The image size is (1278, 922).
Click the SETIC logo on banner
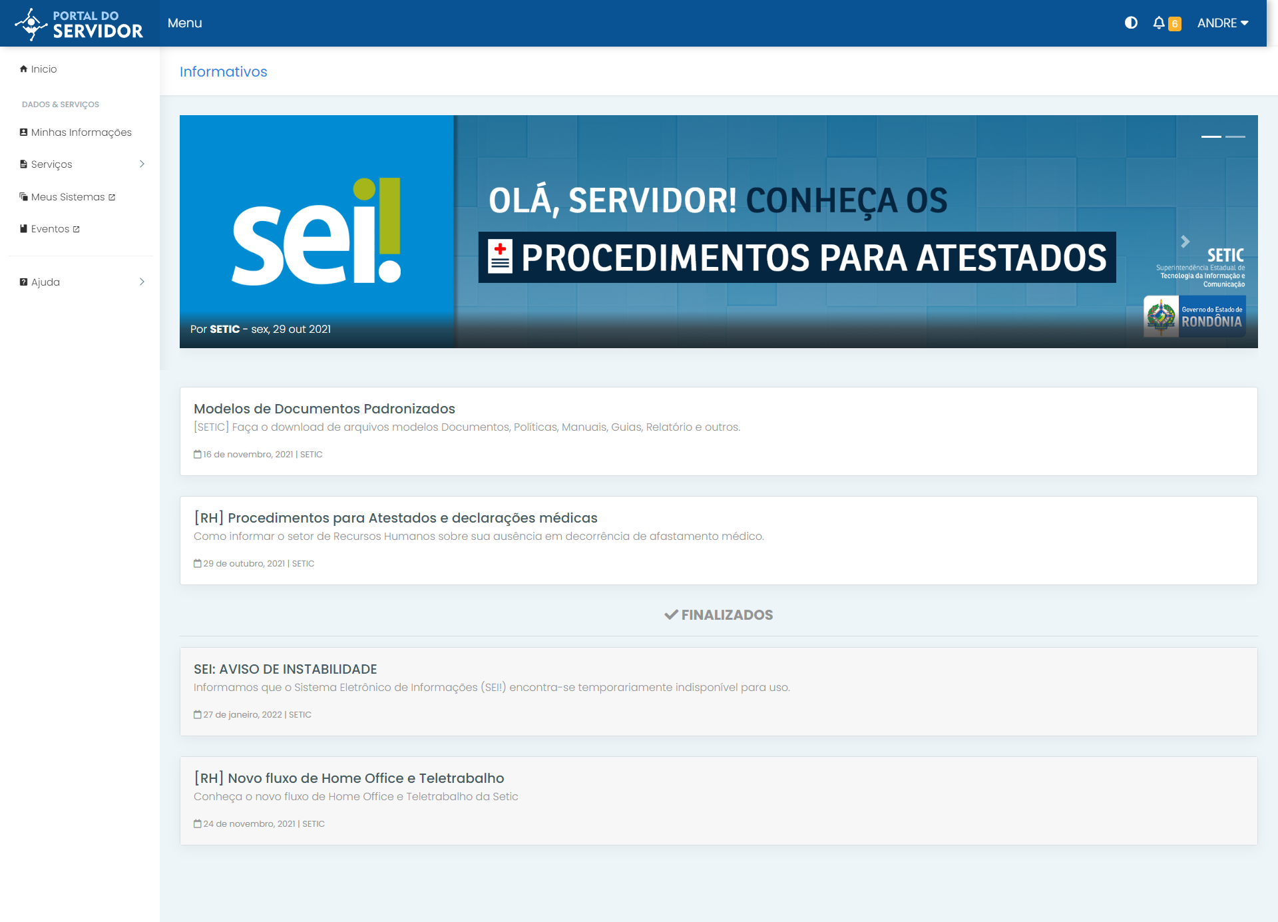click(1201, 267)
